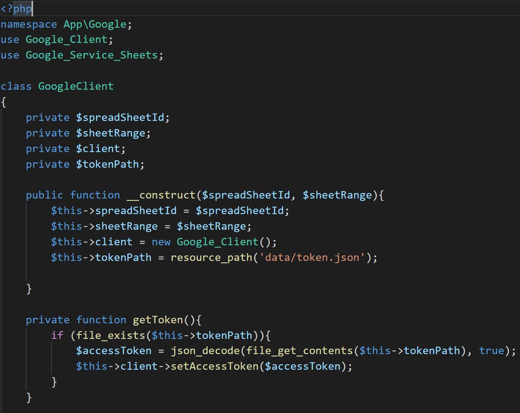Click the "if" keyword in getToken

[x=57, y=335]
